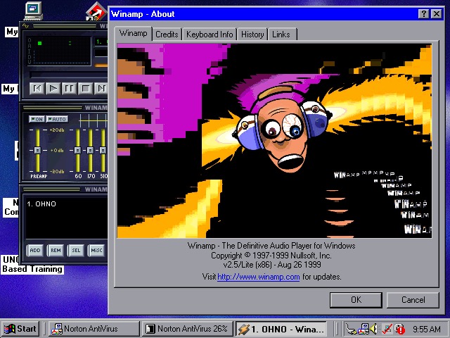Open the History tab
The height and width of the screenshot is (338, 450).
252,35
